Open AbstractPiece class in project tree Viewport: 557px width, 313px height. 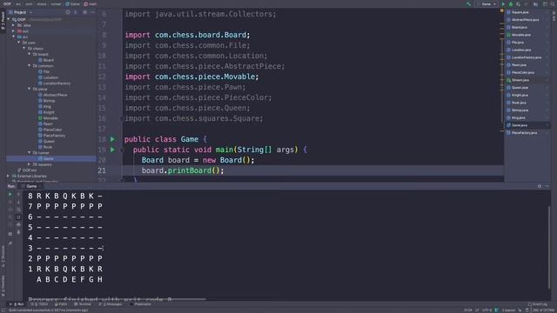coord(52,95)
